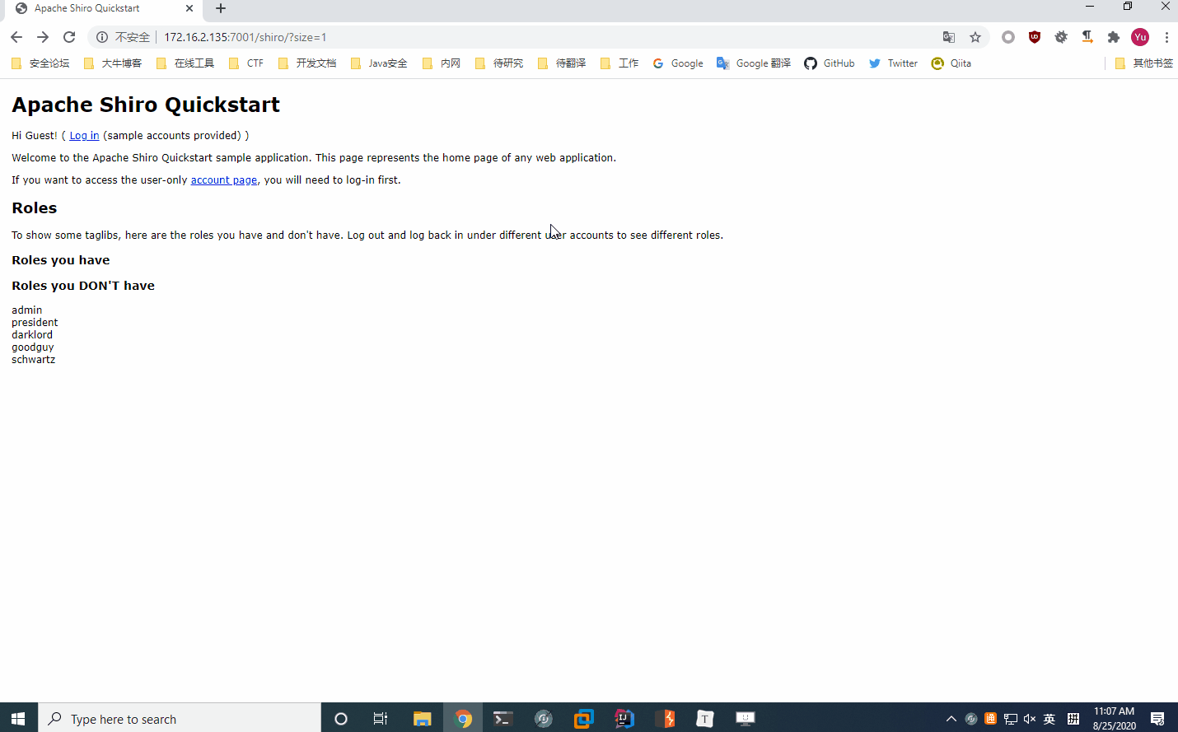Open Task View on the taskbar
Screen dimensions: 1178x732
pos(381,719)
